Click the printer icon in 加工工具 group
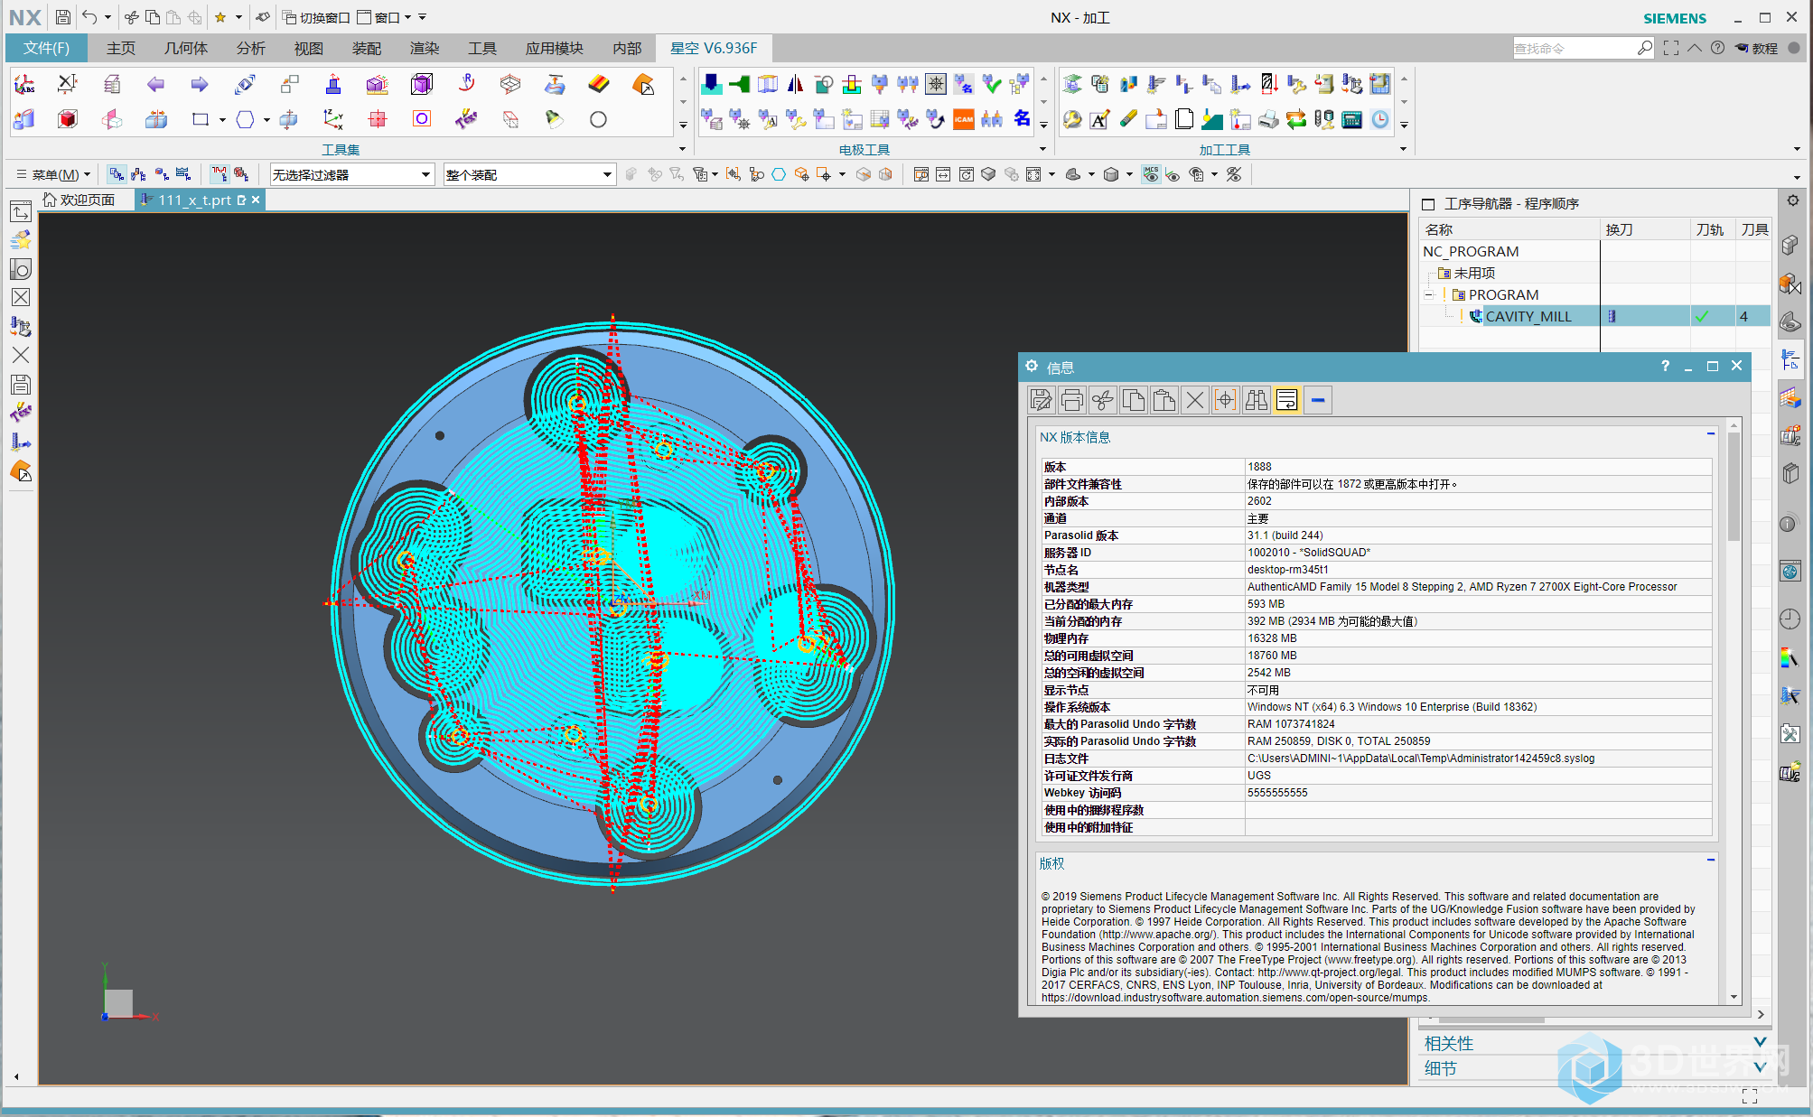This screenshot has width=1813, height=1117. coord(1268,119)
